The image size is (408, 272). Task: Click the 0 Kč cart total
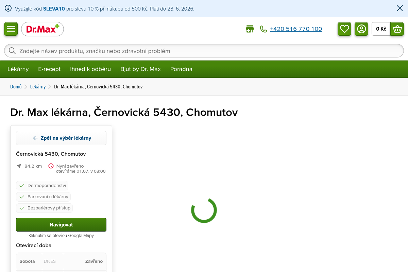coord(381,29)
